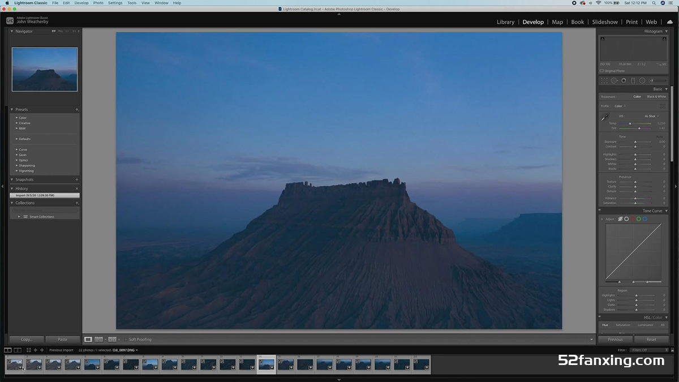Set Treatment to Color
The width and height of the screenshot is (679, 382).
click(x=637, y=97)
